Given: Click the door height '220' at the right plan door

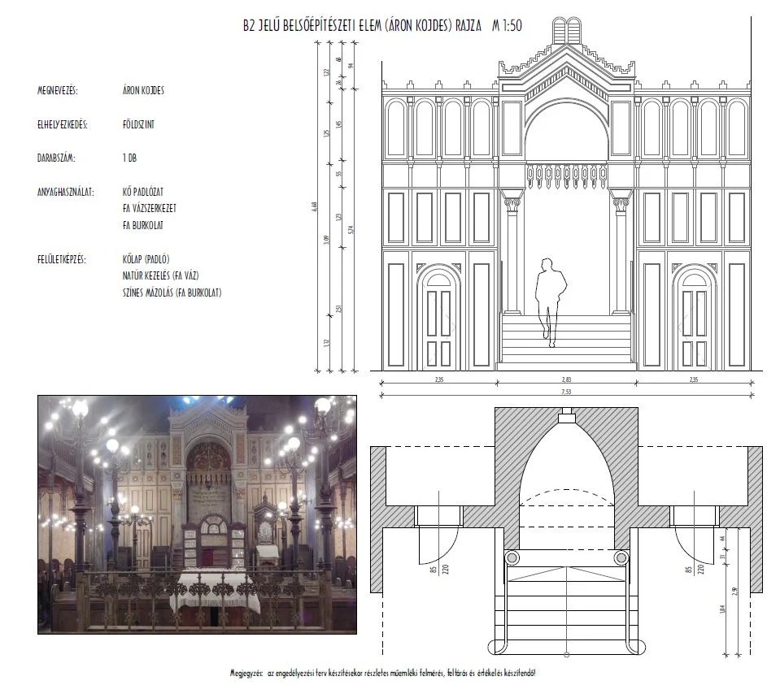Looking at the screenshot, I should coord(700,569).
